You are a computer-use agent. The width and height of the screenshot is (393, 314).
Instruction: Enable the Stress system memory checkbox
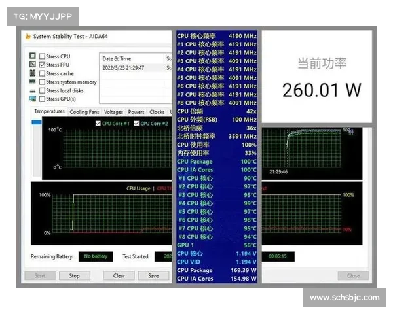43,82
